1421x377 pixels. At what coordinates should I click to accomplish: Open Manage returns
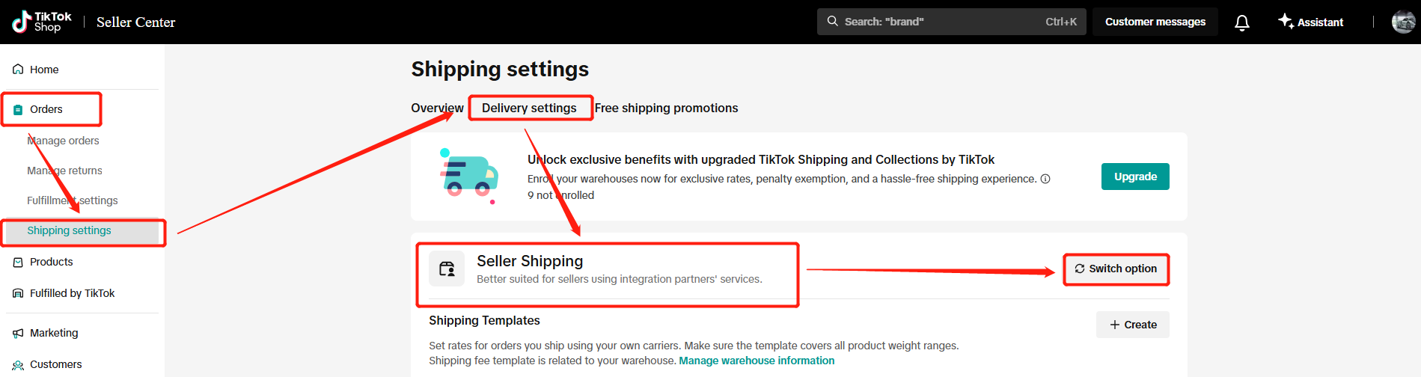[64, 171]
